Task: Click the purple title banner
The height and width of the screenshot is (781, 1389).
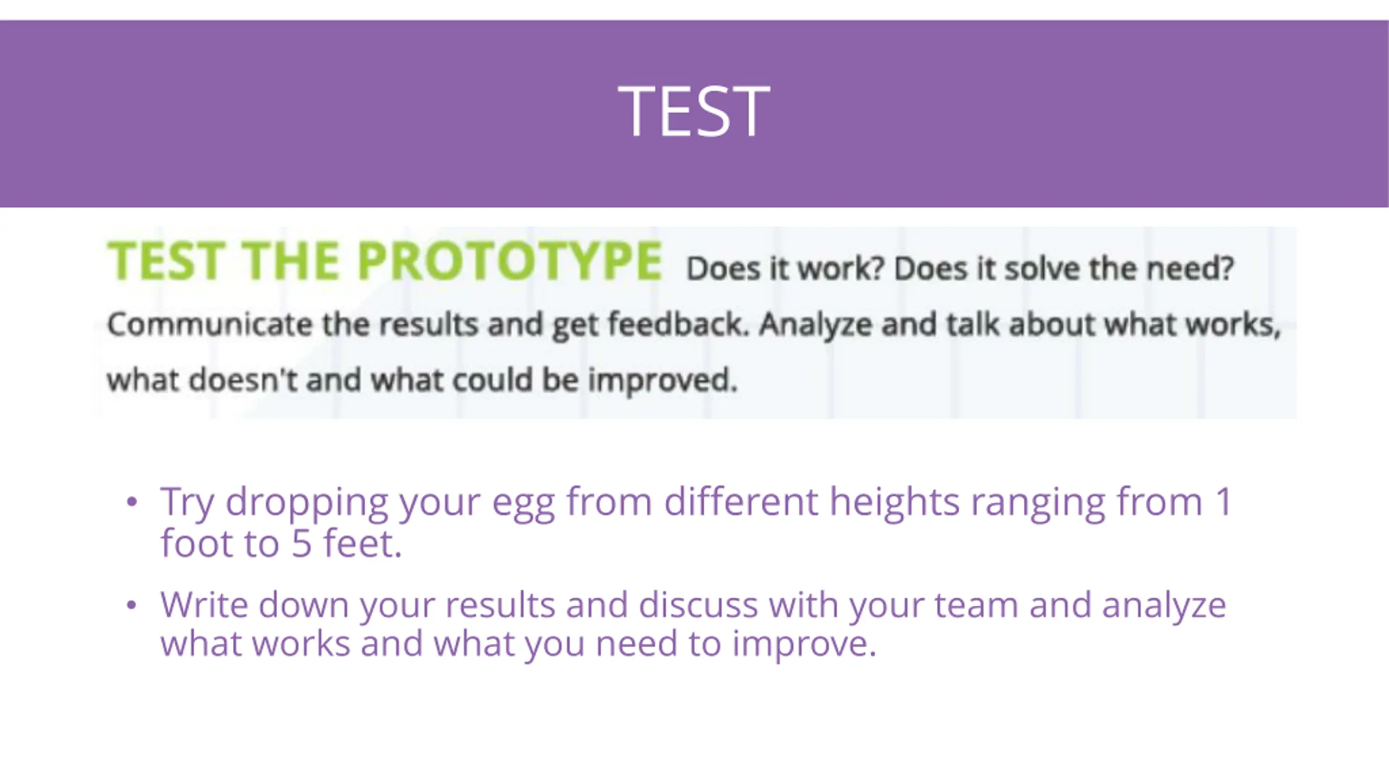Action: pos(694,113)
